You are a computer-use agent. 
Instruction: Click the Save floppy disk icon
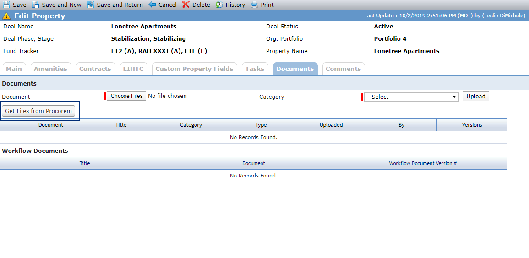point(6,5)
